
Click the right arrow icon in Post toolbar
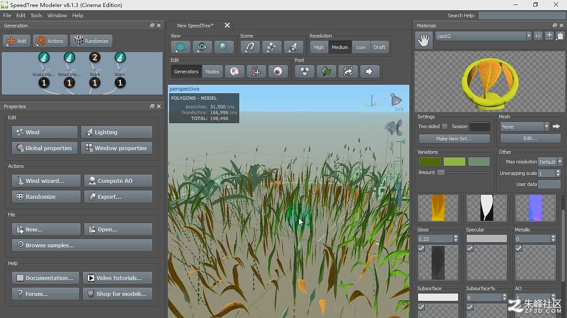click(x=370, y=71)
